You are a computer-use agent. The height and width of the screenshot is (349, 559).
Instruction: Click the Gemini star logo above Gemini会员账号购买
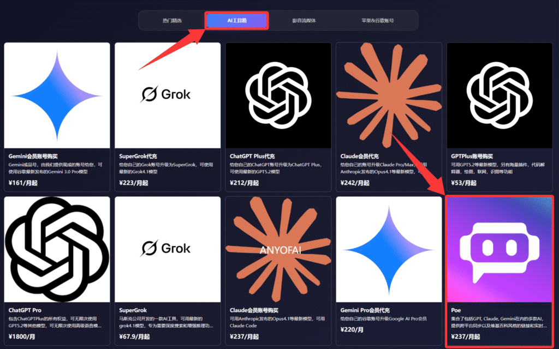pyautogui.click(x=57, y=95)
